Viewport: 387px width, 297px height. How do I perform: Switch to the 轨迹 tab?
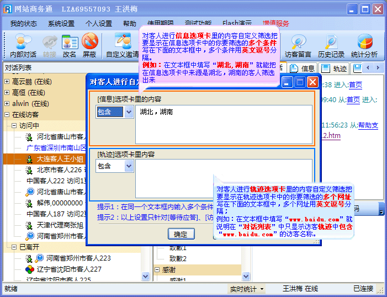335,68
